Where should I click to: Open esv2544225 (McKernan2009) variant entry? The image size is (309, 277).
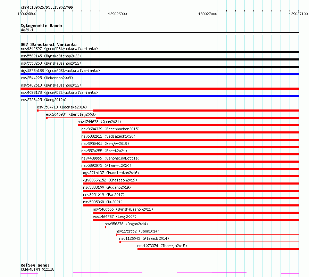(x=47, y=78)
